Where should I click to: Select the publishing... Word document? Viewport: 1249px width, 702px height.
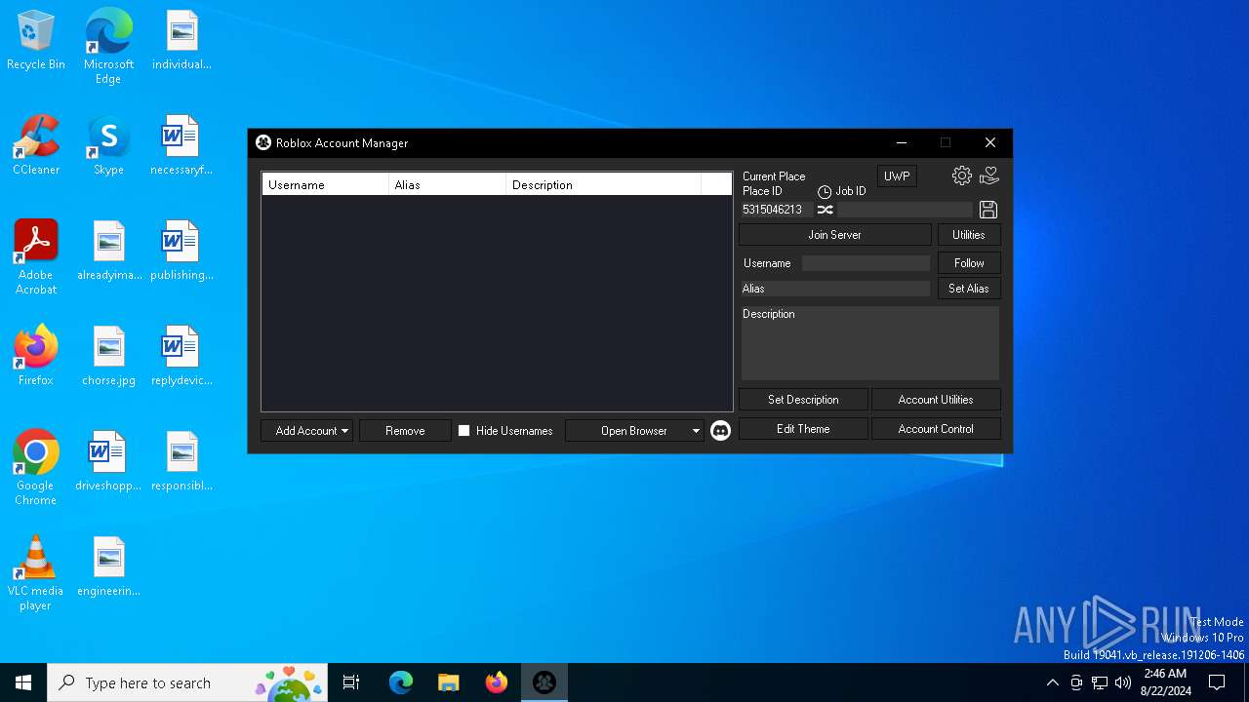pos(181,251)
